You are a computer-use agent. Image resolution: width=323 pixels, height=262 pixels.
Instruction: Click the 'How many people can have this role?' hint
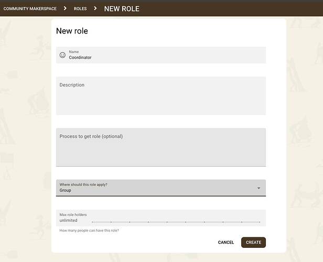89,231
